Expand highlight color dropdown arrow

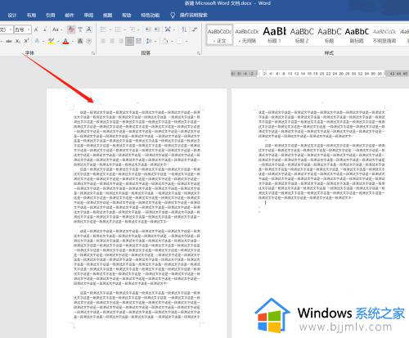58,42
